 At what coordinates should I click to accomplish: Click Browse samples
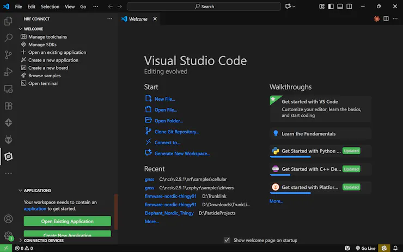tap(44, 76)
